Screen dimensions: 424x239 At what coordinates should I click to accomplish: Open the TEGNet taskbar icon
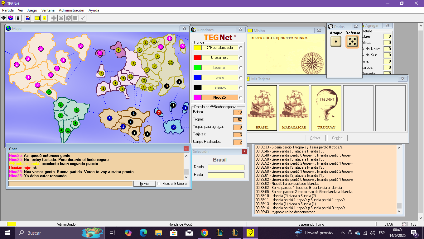coord(250,232)
